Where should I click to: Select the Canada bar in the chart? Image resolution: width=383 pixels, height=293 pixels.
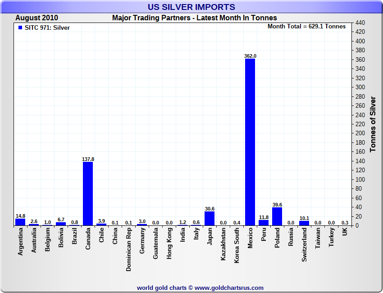tap(88, 194)
